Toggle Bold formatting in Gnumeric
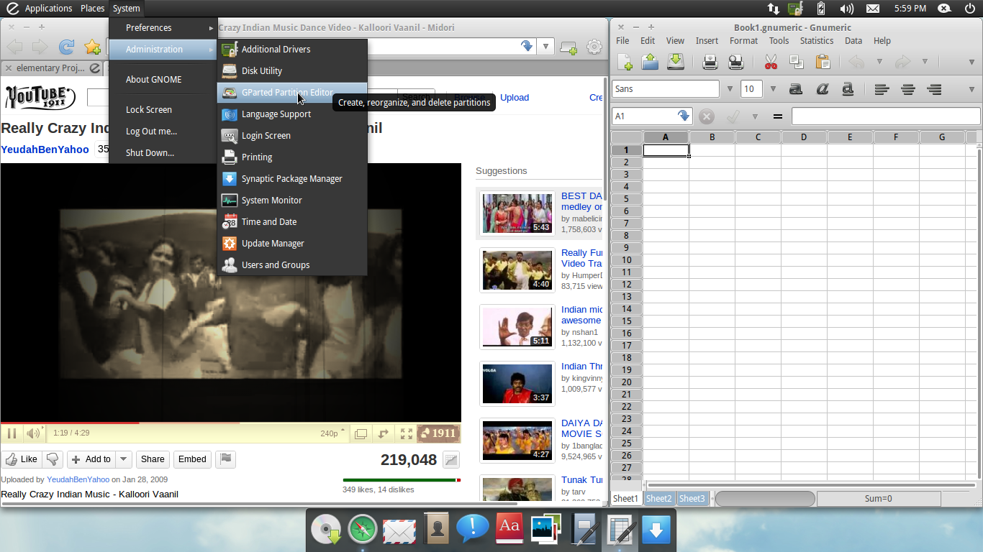This screenshot has width=983, height=552. click(x=796, y=89)
